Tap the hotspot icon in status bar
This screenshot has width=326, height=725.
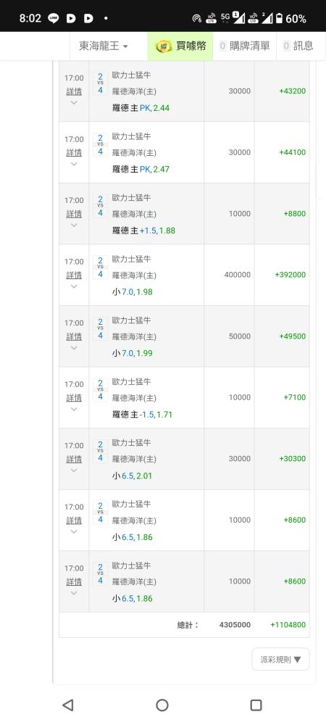[x=197, y=19]
